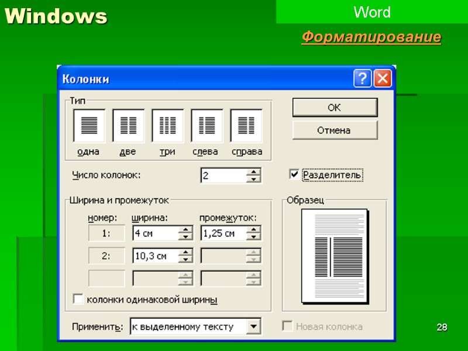Decrease column 2 width using down arrow
Image resolution: width=468 pixels, height=351 pixels.
click(x=185, y=260)
